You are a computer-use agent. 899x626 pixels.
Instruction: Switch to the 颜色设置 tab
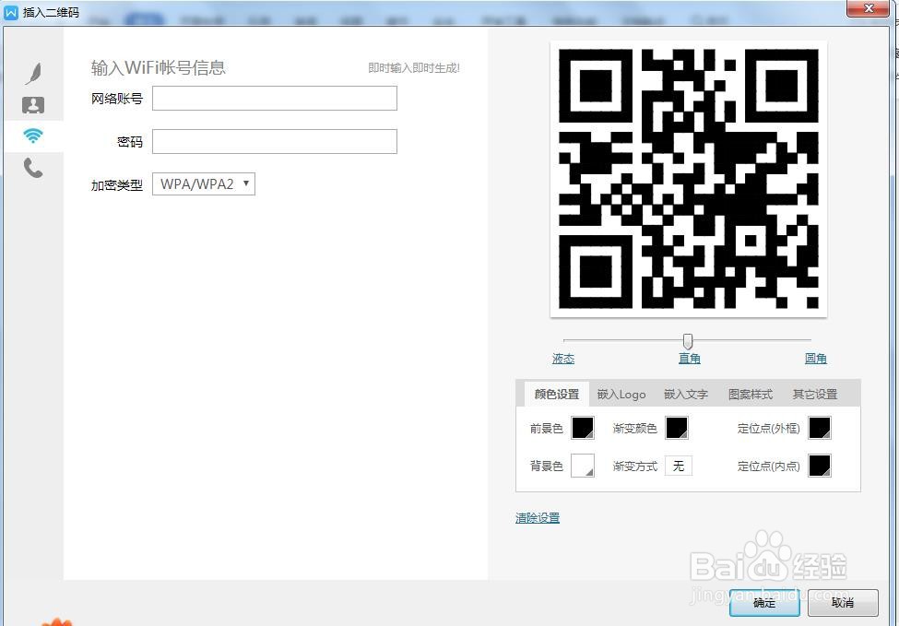tap(557, 395)
